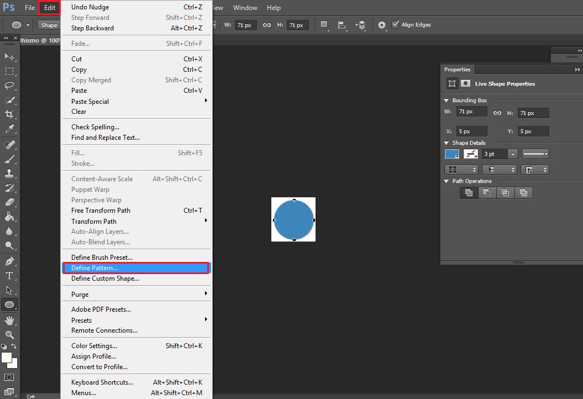Toggle width-height link in Properties panel
583x399 pixels.
[497, 113]
